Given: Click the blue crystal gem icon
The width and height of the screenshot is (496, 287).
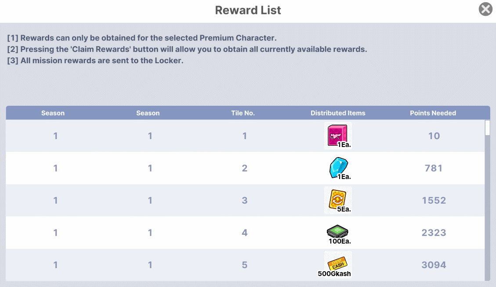Looking at the screenshot, I should [338, 168].
